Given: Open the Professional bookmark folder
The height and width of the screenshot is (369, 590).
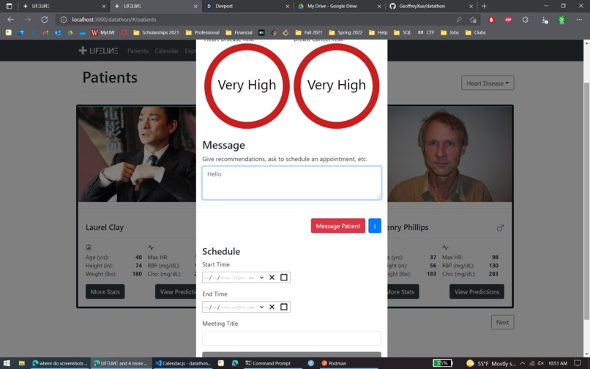Looking at the screenshot, I should (203, 32).
